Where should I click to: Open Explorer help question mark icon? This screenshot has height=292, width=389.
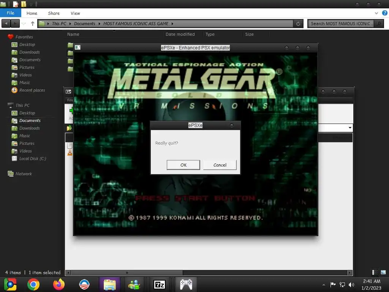pos(384,13)
